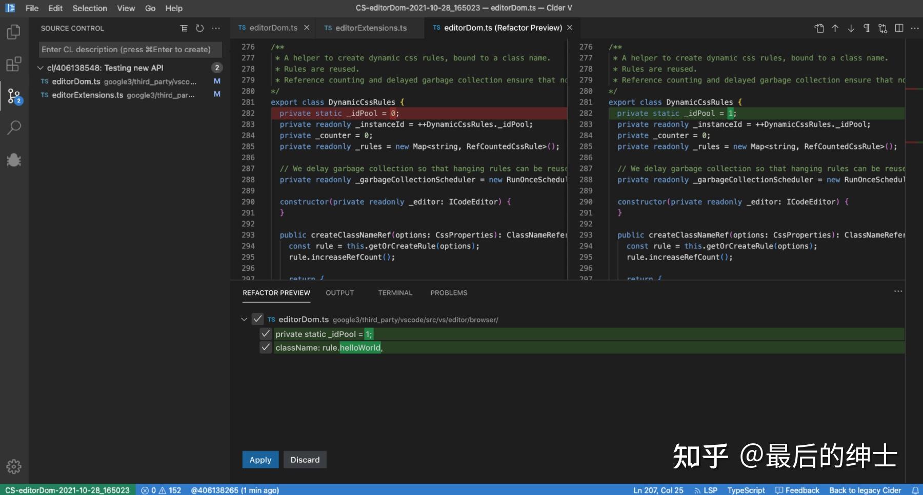
Task: Uncheck the 'private static _idPool' change checkbox
Action: [x=266, y=334]
